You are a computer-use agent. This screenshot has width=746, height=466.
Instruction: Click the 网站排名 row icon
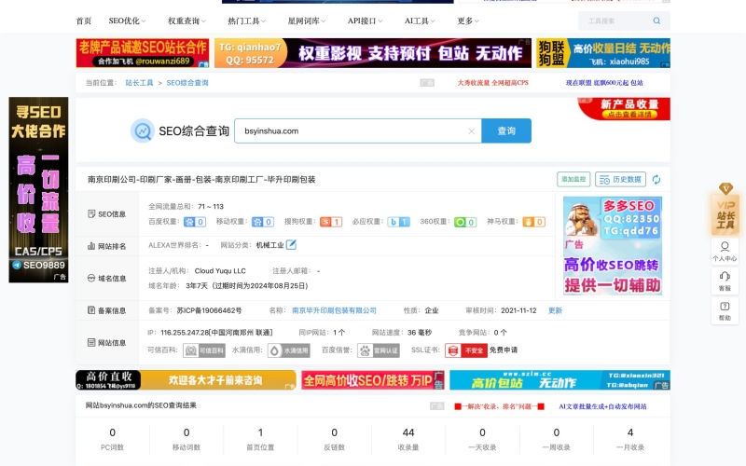click(91, 246)
